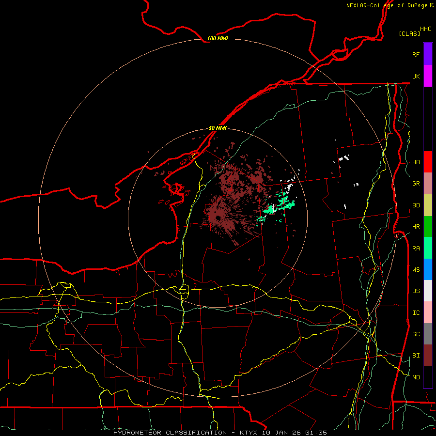Image resolution: width=436 pixels, height=436 pixels.
Task: Click the HYDROMETEOR CLASSIFICATION title text
Action: [170, 433]
